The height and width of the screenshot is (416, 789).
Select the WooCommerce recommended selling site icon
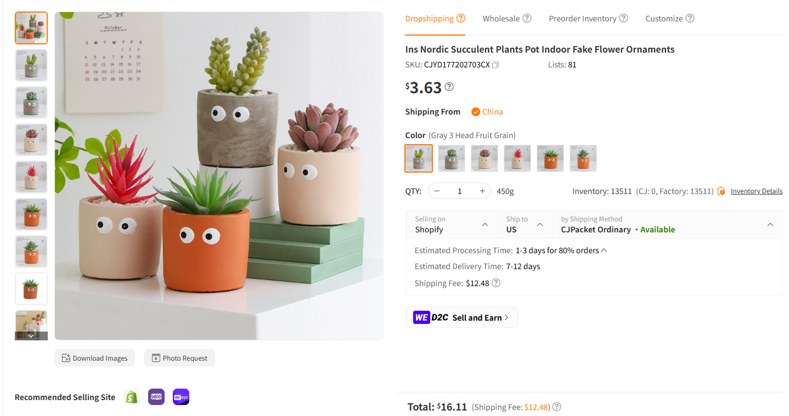tap(156, 397)
